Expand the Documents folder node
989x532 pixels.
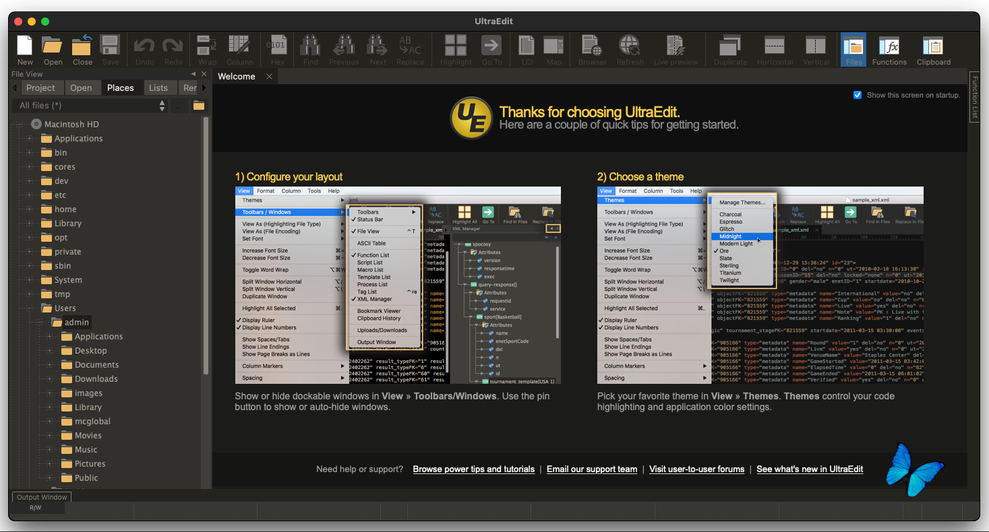pyautogui.click(x=50, y=365)
